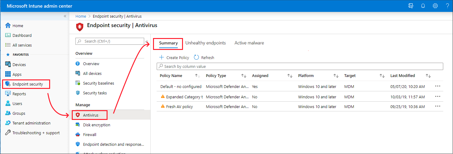453x154 pixels.
Task: Open more options for Fresh AV policy
Action: point(437,106)
